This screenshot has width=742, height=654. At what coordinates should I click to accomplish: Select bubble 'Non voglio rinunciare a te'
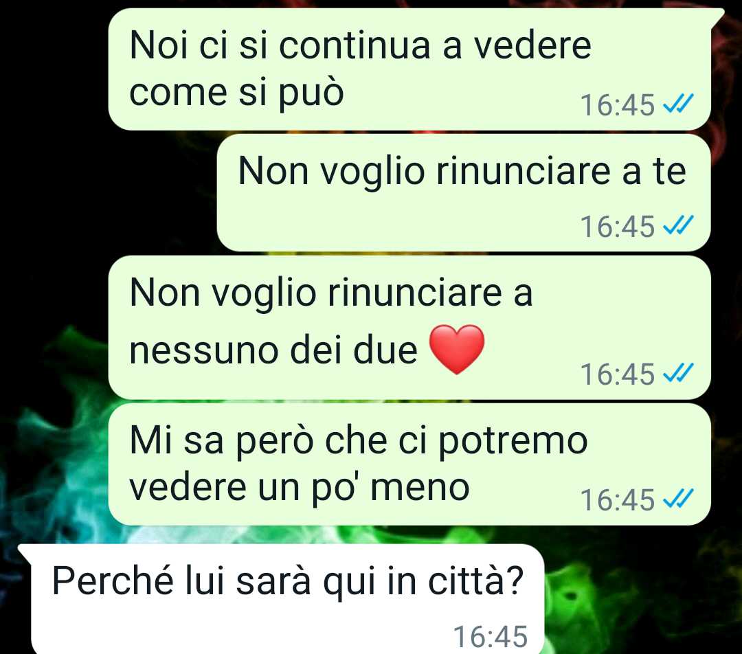(x=464, y=192)
